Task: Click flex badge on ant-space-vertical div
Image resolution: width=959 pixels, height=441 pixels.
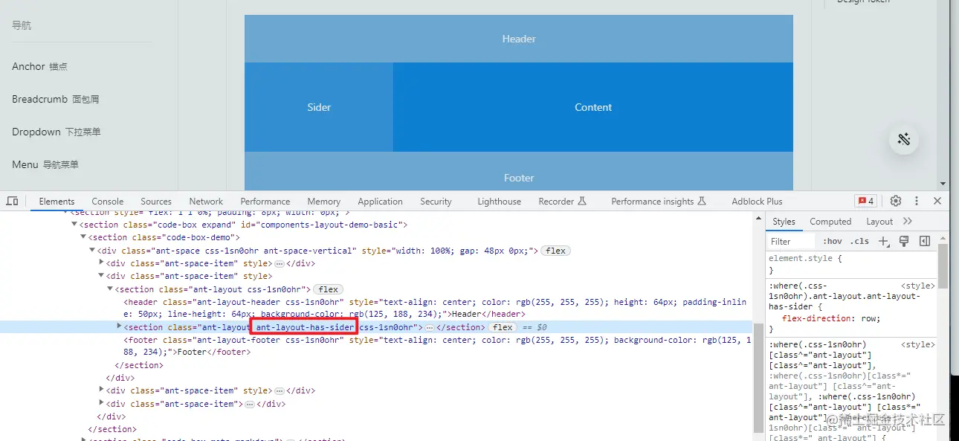Action: 555,251
